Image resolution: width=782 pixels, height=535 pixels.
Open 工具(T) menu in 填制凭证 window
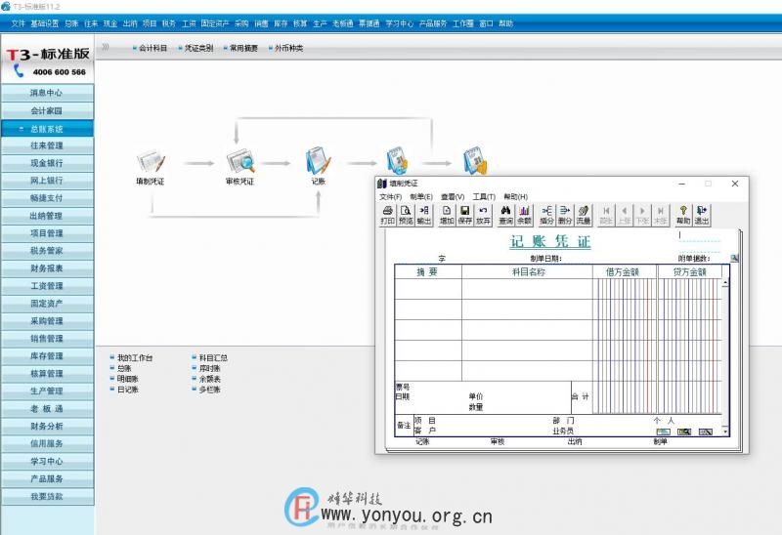click(x=484, y=197)
